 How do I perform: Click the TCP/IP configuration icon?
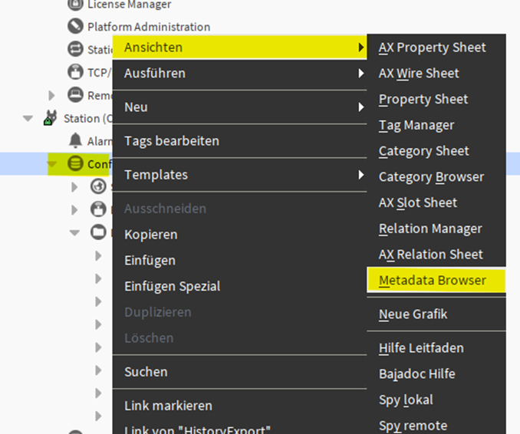(75, 72)
